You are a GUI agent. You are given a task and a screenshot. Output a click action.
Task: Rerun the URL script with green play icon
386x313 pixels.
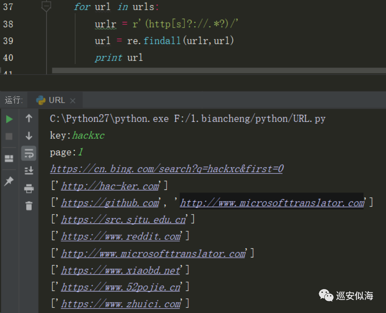pyautogui.click(x=9, y=119)
